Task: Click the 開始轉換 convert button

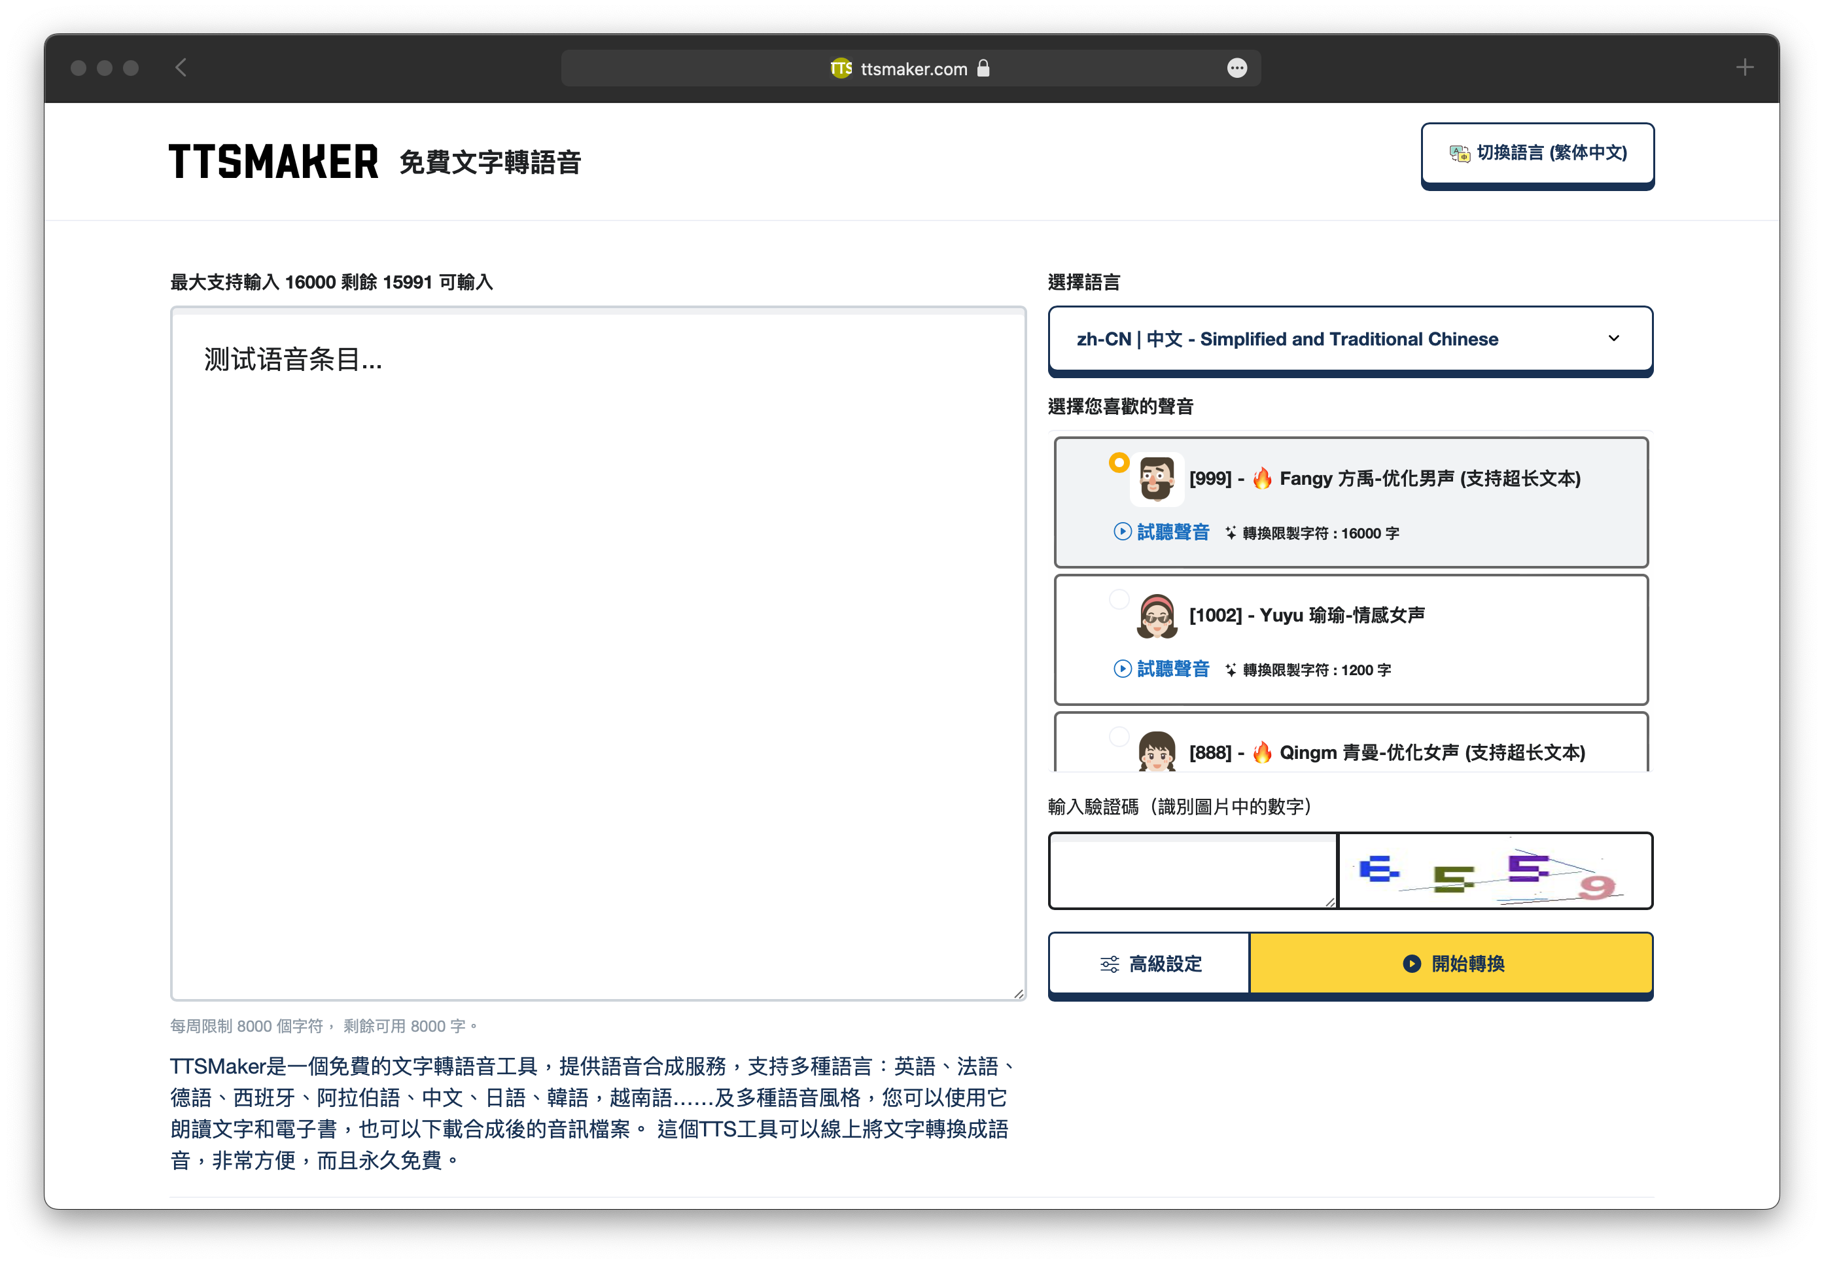Action: coord(1451,964)
